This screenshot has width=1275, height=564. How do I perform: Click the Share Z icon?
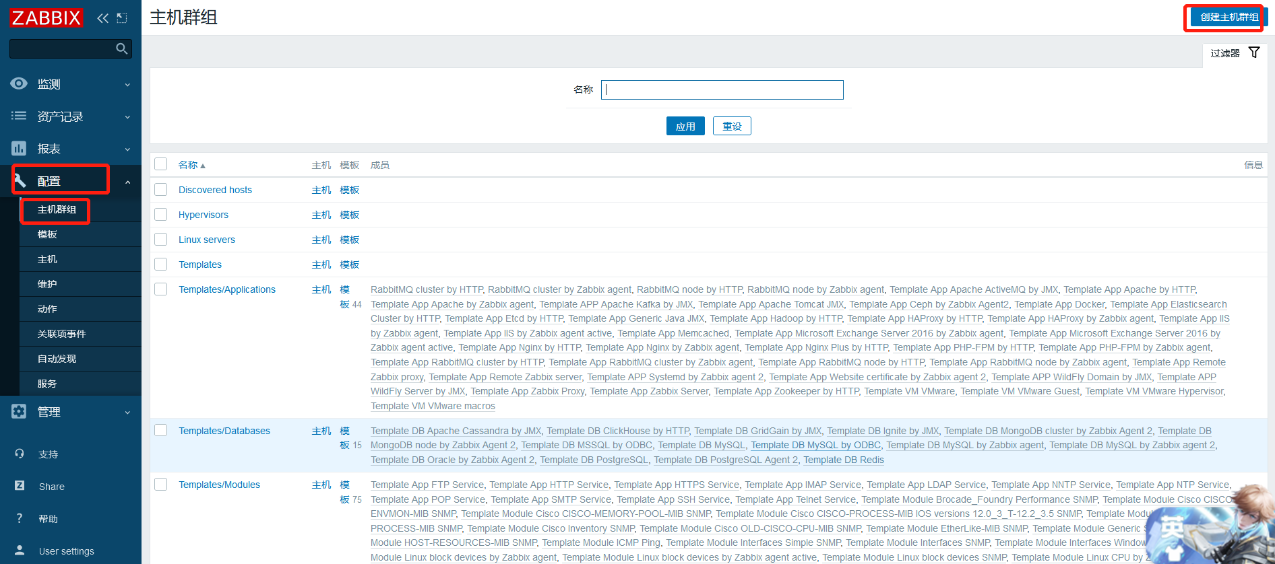tap(20, 486)
